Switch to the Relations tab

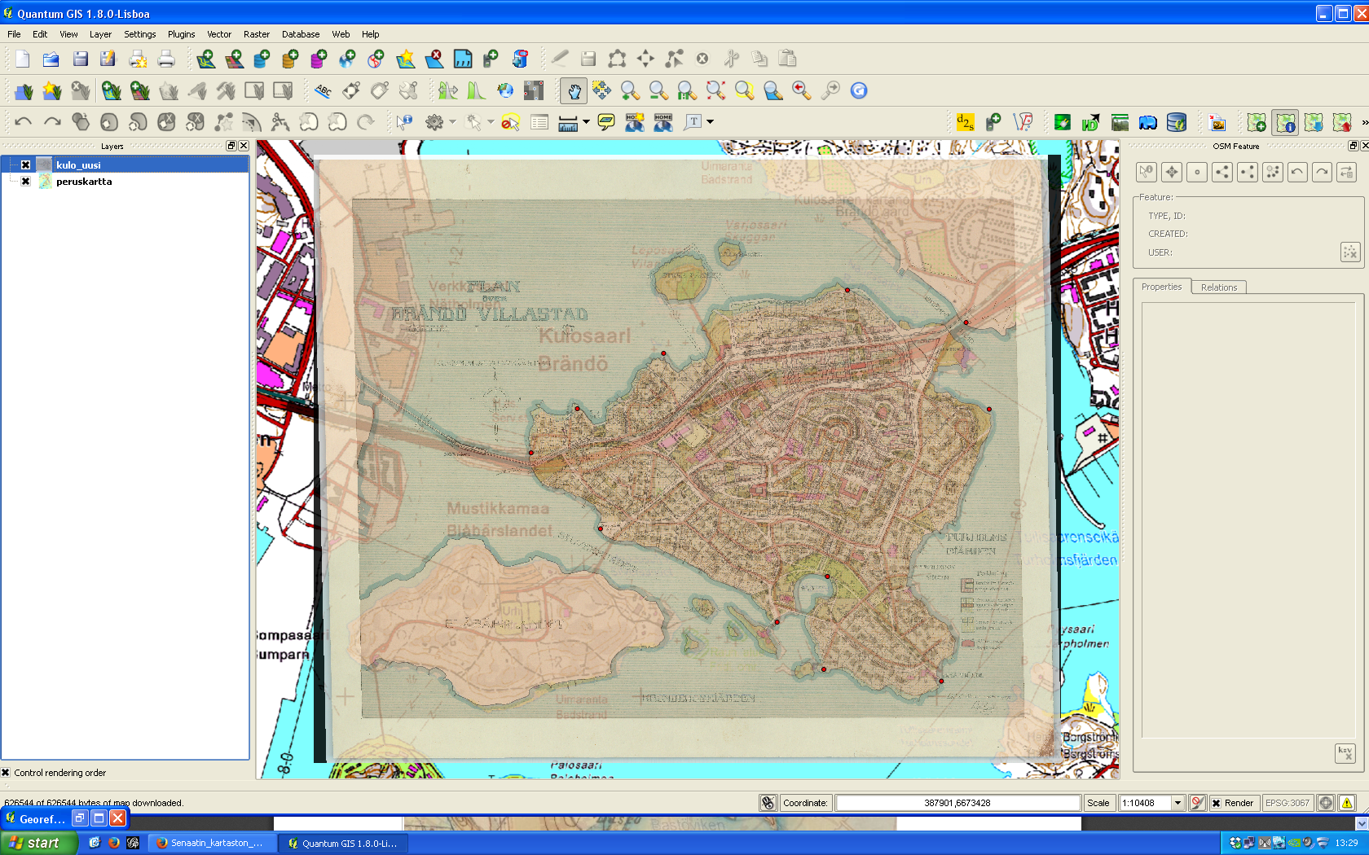1218,287
